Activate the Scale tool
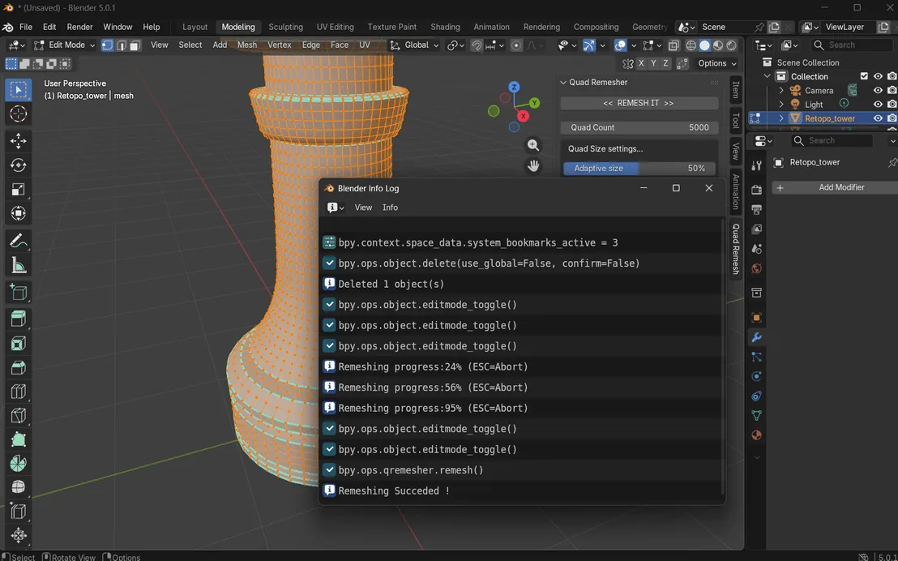Image resolution: width=898 pixels, height=561 pixels. click(x=19, y=189)
